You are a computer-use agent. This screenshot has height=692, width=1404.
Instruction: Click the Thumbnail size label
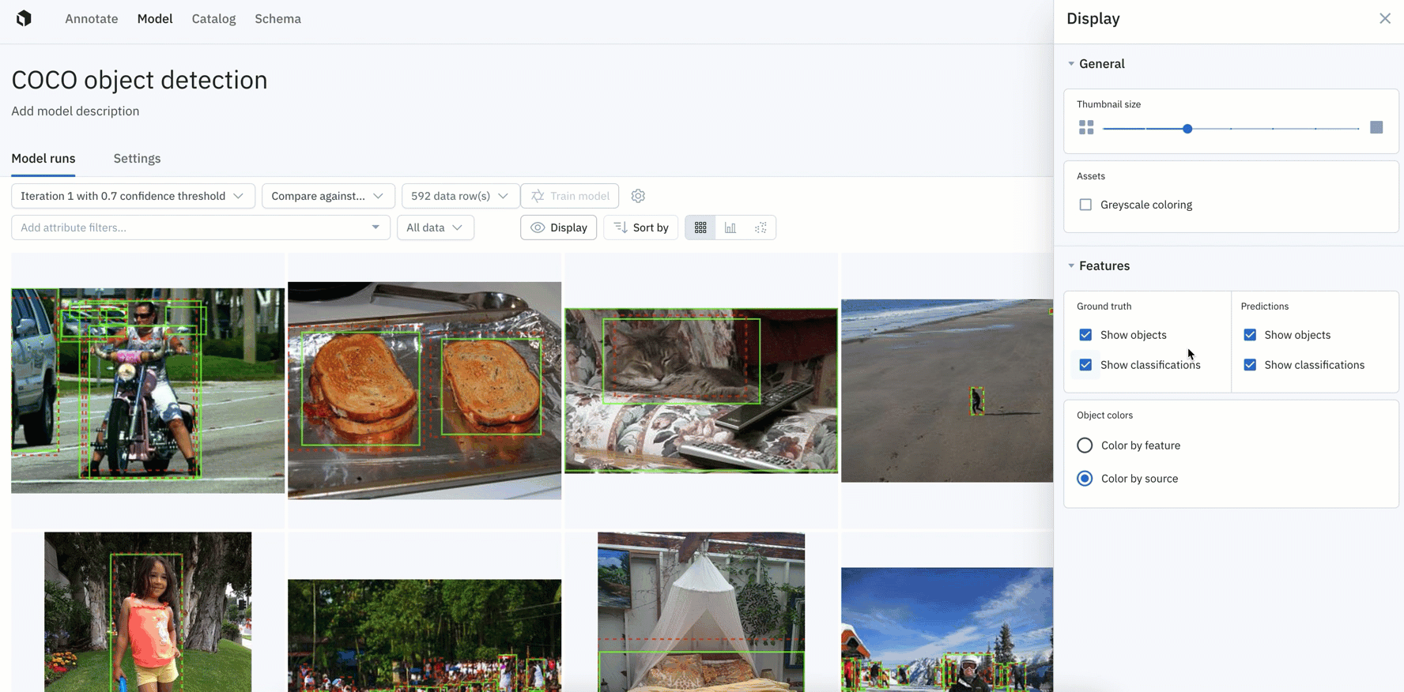click(1108, 104)
